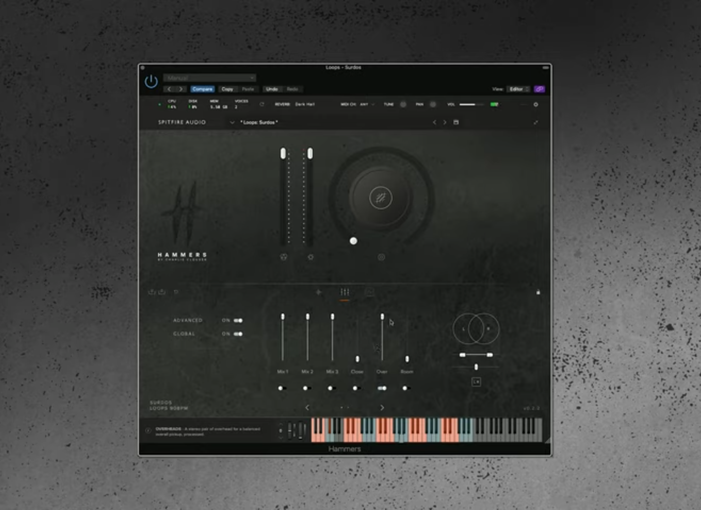Click the octave stepper left of keyboard
The image size is (701, 510).
(281, 431)
